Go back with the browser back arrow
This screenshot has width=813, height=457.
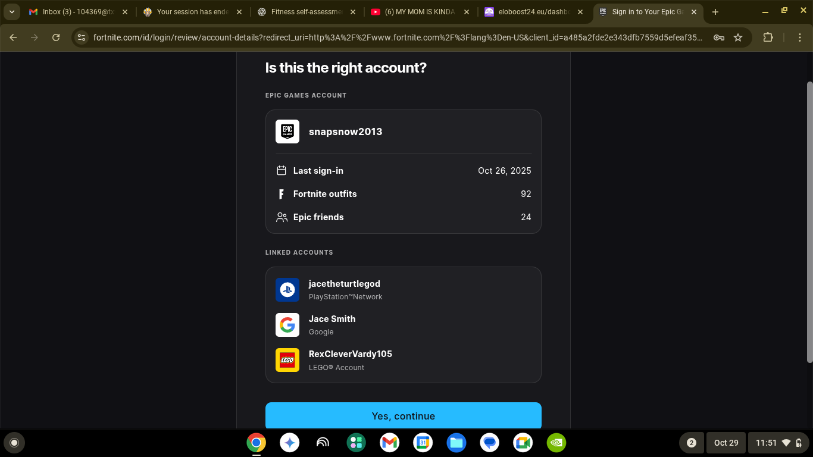13,37
